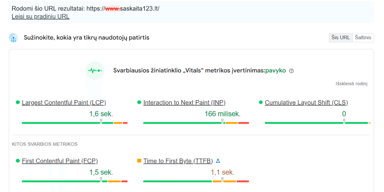Open the help icon beside pavyko

pyautogui.click(x=291, y=71)
